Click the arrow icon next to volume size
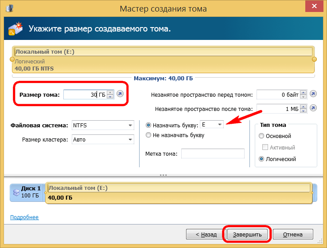This screenshot has height=248, width=327. pos(121,94)
